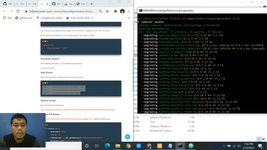Open network status in system tray
Screen dimensions: 267x150
(x=234, y=146)
